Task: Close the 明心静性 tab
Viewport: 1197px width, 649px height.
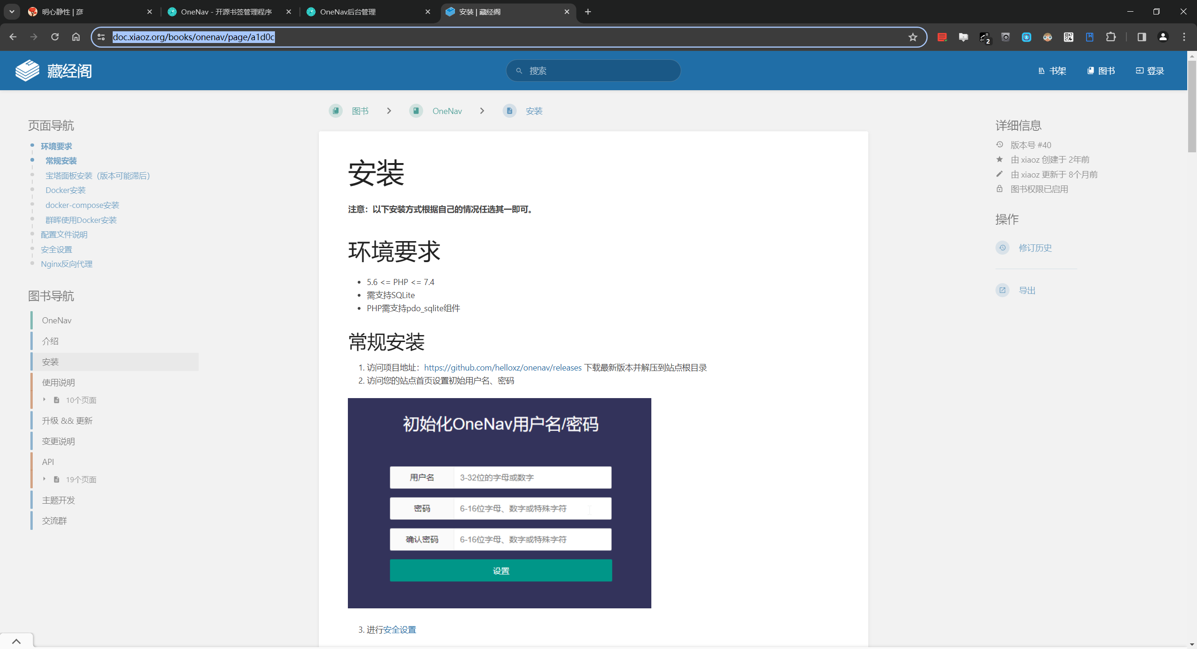Action: (150, 12)
